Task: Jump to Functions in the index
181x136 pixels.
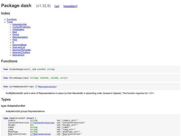Action: [x=12, y=19]
